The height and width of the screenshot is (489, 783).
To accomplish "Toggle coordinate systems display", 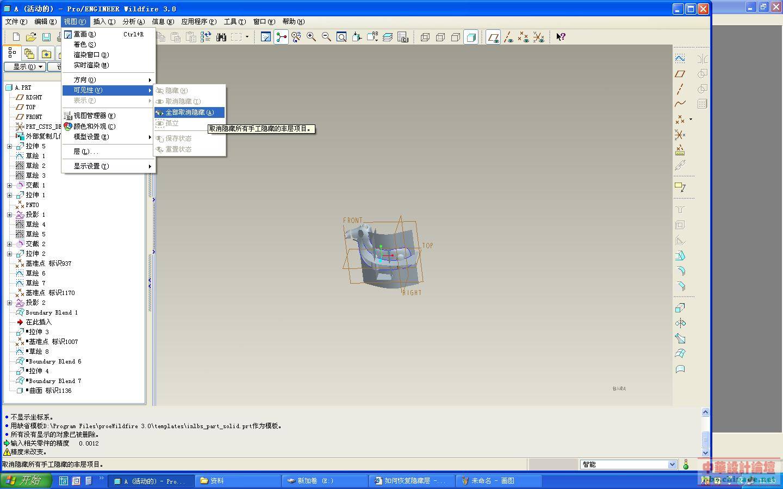I will (539, 37).
